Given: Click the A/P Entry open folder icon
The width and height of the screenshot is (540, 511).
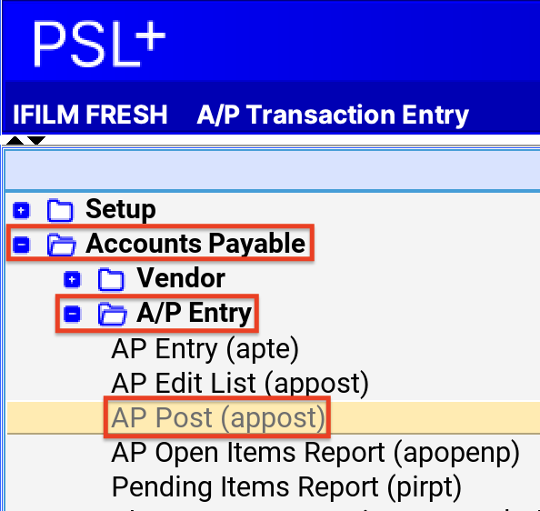Looking at the screenshot, I should coord(112,314).
